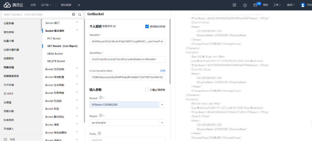Image resolution: width=312 pixels, height=141 pixels.
Task: Open 网站备案 in the top navigation
Action: (66, 5)
